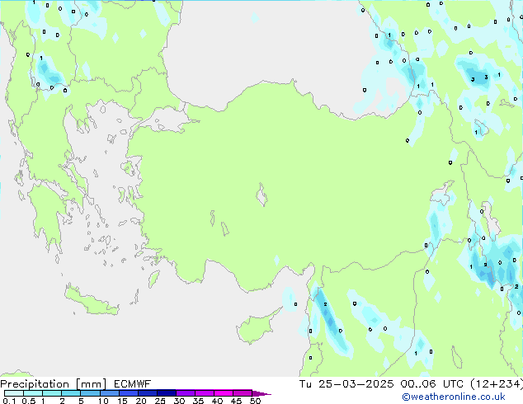The image size is (523, 404).
Task: Click the '0.1' legend scale label
Action: point(9,401)
